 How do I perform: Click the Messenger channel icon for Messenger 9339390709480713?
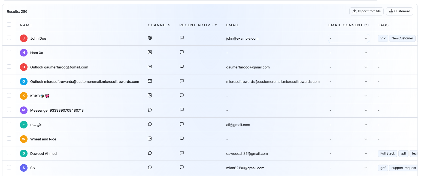tap(150, 110)
